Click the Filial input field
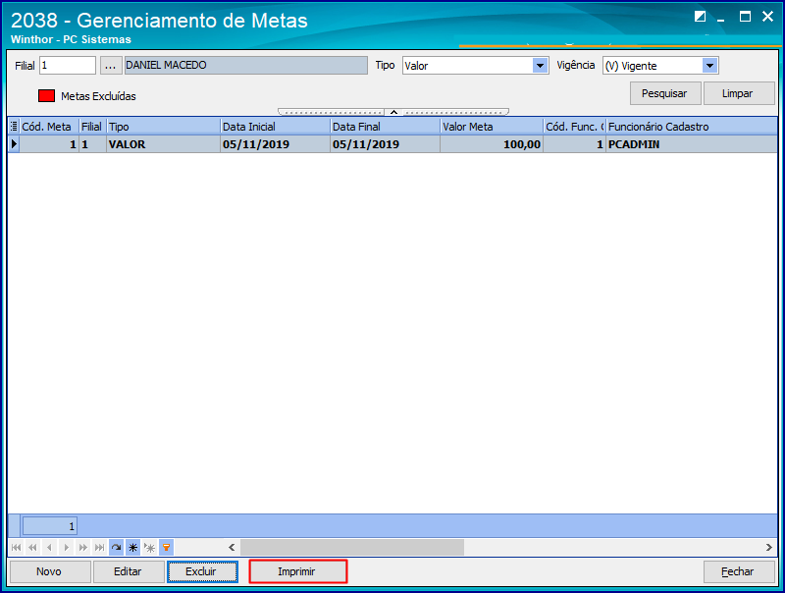785x593 pixels. tap(68, 66)
